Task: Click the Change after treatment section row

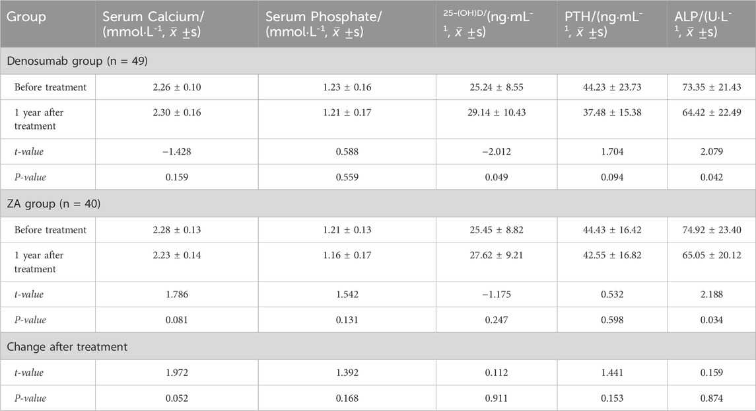Action: (66, 346)
